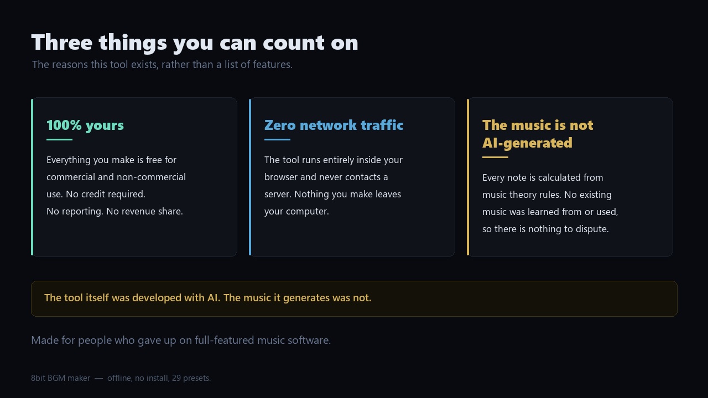Click the 'Made for people who gave up' tagline
This screenshot has height=398, width=708.
pyautogui.click(x=181, y=341)
